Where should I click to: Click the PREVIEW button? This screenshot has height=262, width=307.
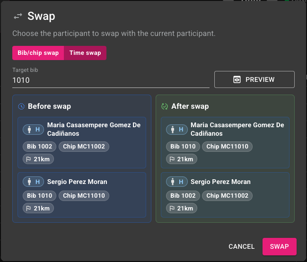click(x=254, y=79)
